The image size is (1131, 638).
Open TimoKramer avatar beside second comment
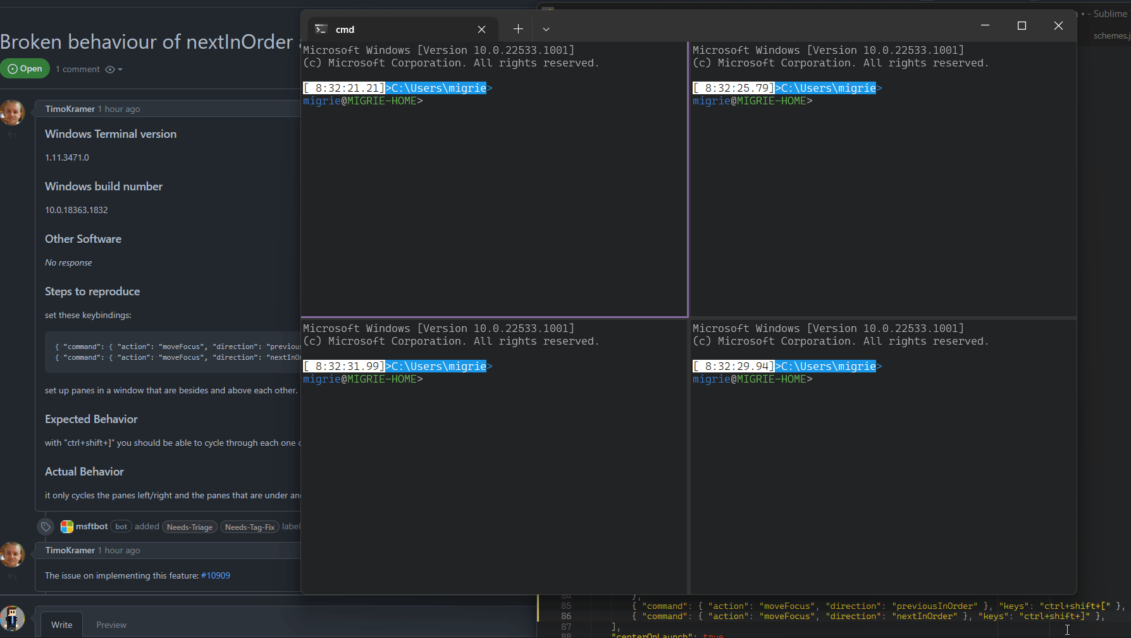click(12, 555)
